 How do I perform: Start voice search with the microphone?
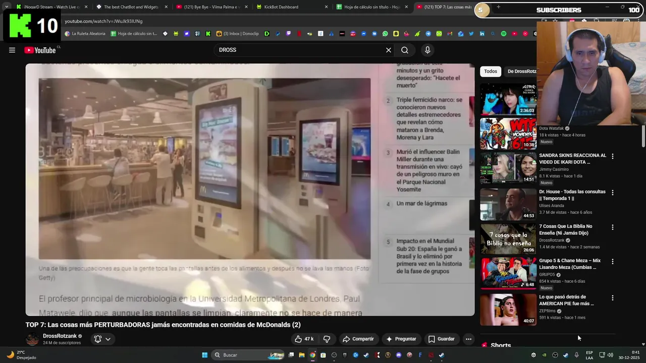[x=427, y=50]
